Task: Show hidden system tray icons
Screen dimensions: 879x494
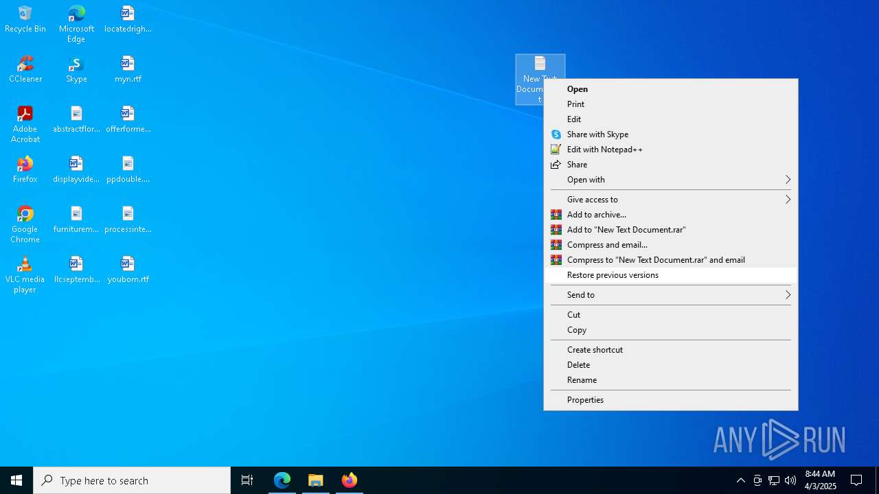Action: (x=740, y=480)
